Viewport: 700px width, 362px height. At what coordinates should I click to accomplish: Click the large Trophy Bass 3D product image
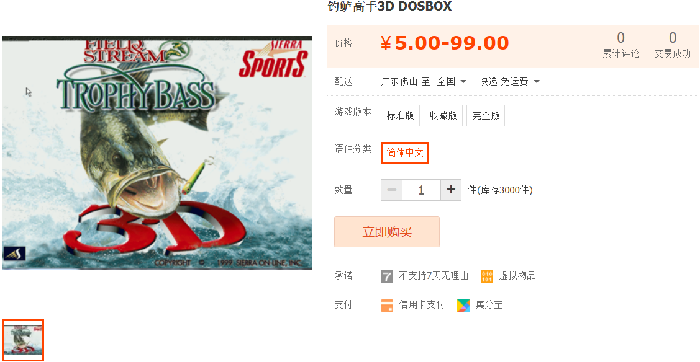tap(157, 152)
